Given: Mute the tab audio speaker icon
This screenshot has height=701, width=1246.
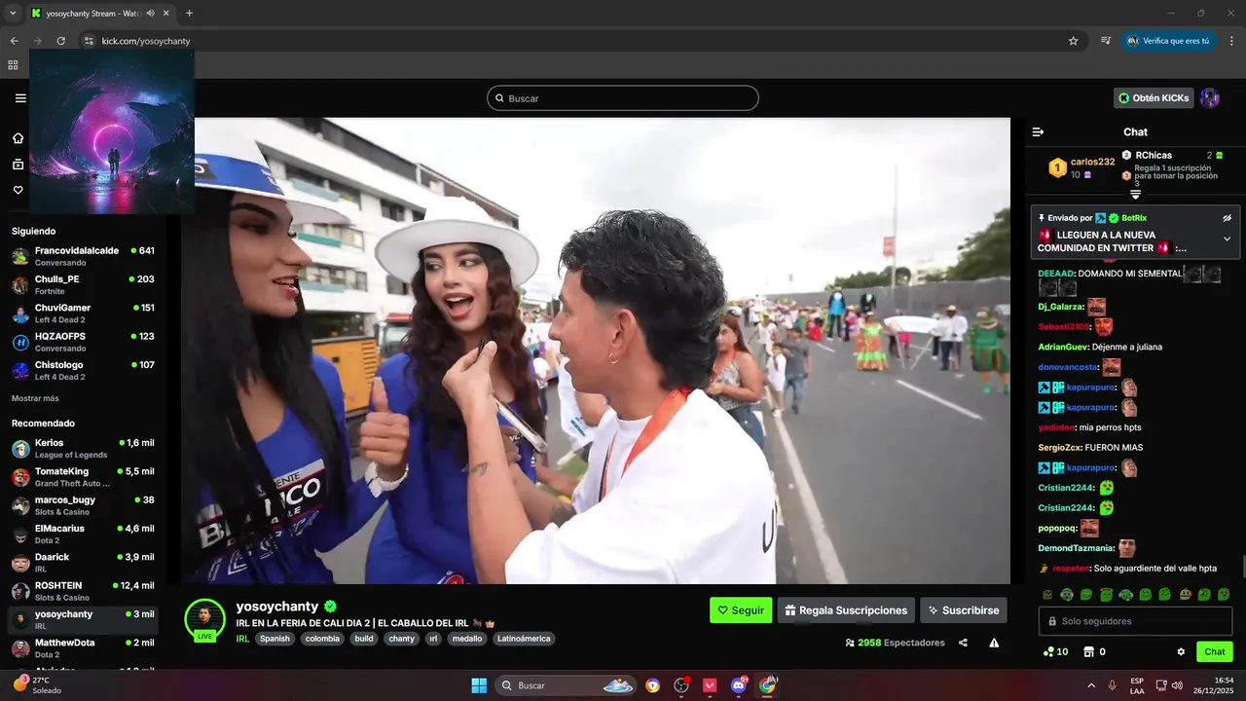Looking at the screenshot, I should [x=150, y=14].
